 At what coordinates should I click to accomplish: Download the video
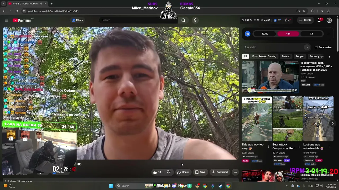point(220,172)
